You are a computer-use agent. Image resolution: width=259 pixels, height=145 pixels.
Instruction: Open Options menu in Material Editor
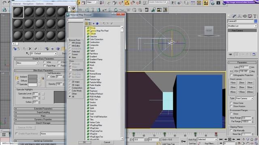pos(40,4)
